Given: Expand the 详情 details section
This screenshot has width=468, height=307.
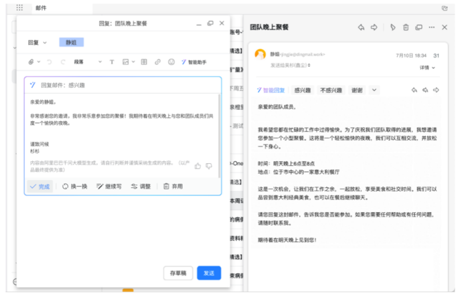Looking at the screenshot, I should [x=426, y=68].
